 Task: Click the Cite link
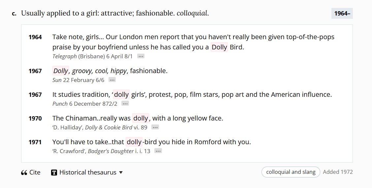point(35,173)
